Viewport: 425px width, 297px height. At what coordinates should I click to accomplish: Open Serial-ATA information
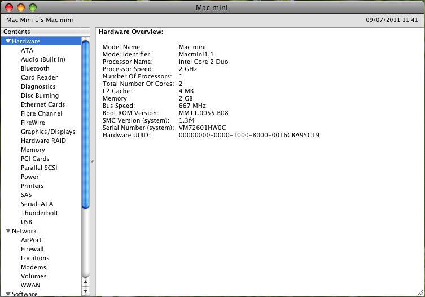[37, 204]
